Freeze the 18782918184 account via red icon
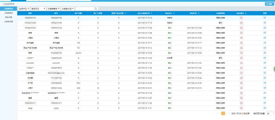Image resolution: width=275 pixels, height=120 pixels. pyautogui.click(x=241, y=88)
